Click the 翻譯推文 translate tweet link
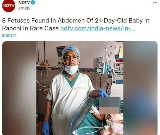 (x=9, y=35)
